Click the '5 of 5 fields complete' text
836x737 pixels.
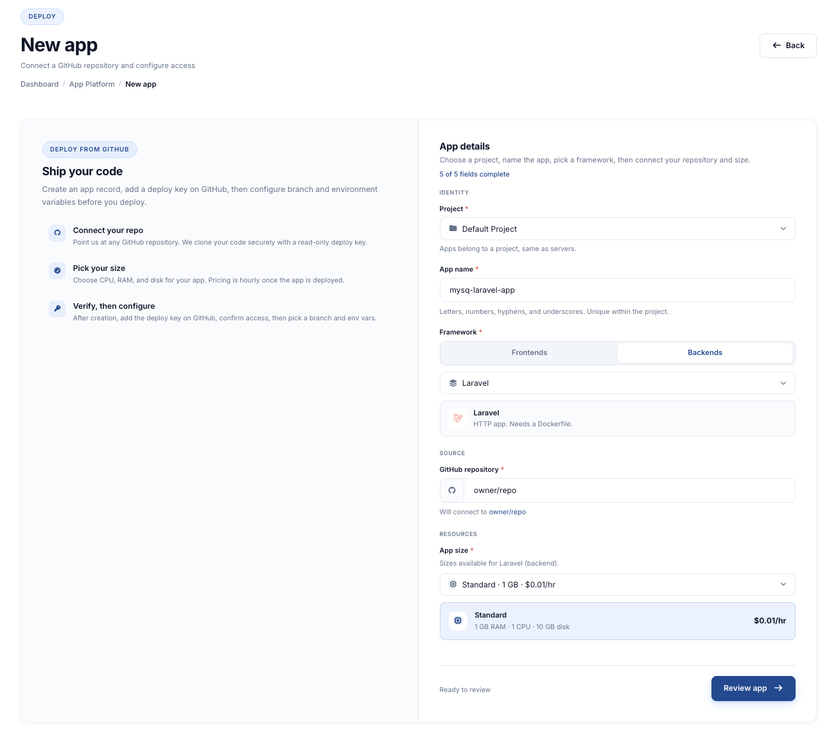pos(475,175)
